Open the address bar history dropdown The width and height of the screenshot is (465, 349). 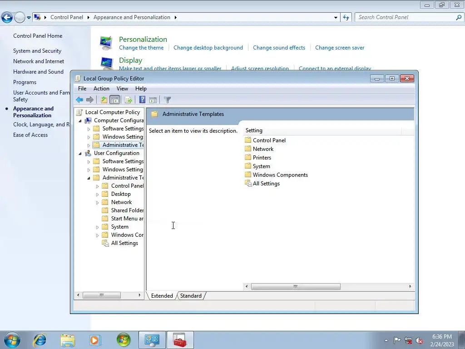336,18
